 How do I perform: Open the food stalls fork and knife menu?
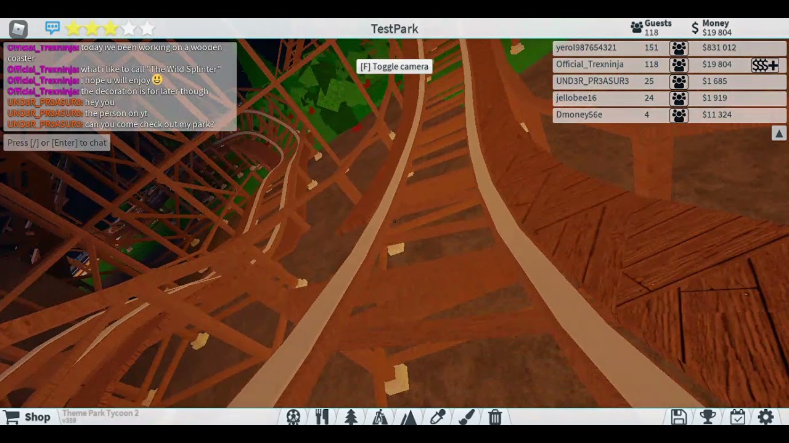[x=322, y=417]
